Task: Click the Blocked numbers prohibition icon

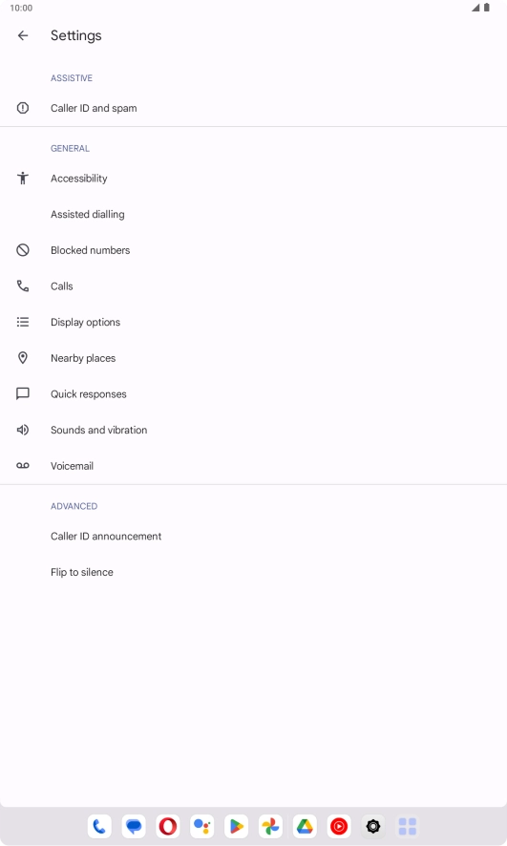Action: click(x=23, y=250)
